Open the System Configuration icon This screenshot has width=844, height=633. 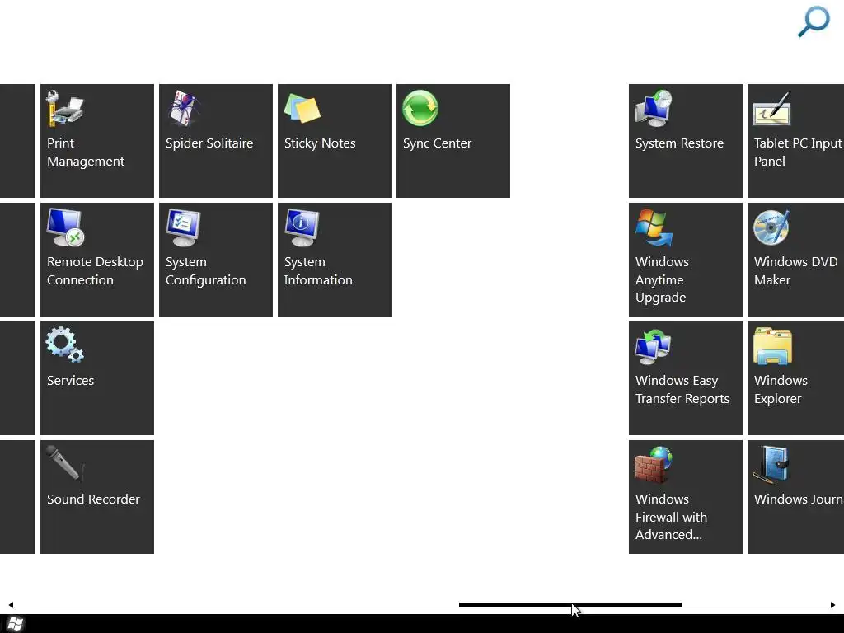[184, 227]
